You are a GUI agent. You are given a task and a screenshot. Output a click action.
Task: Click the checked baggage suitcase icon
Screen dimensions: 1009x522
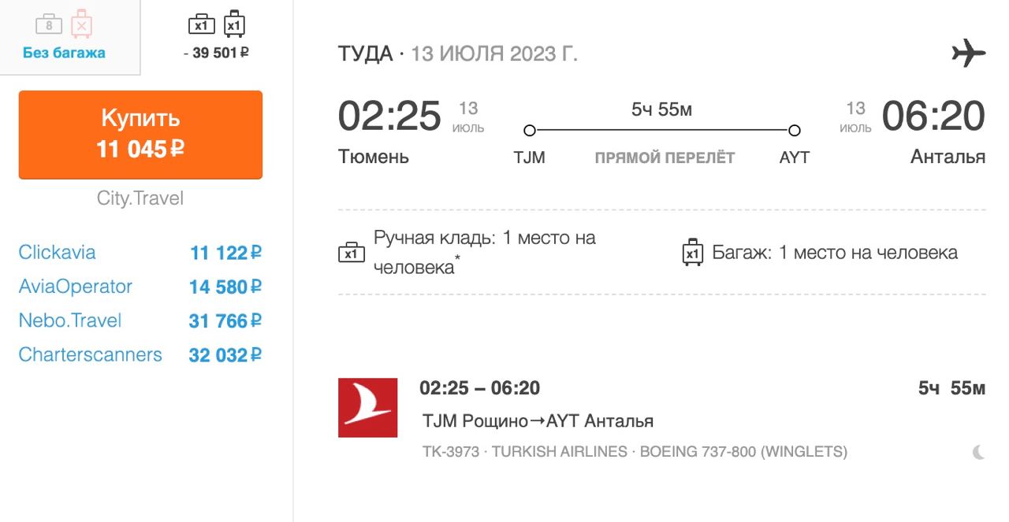pyautogui.click(x=692, y=253)
